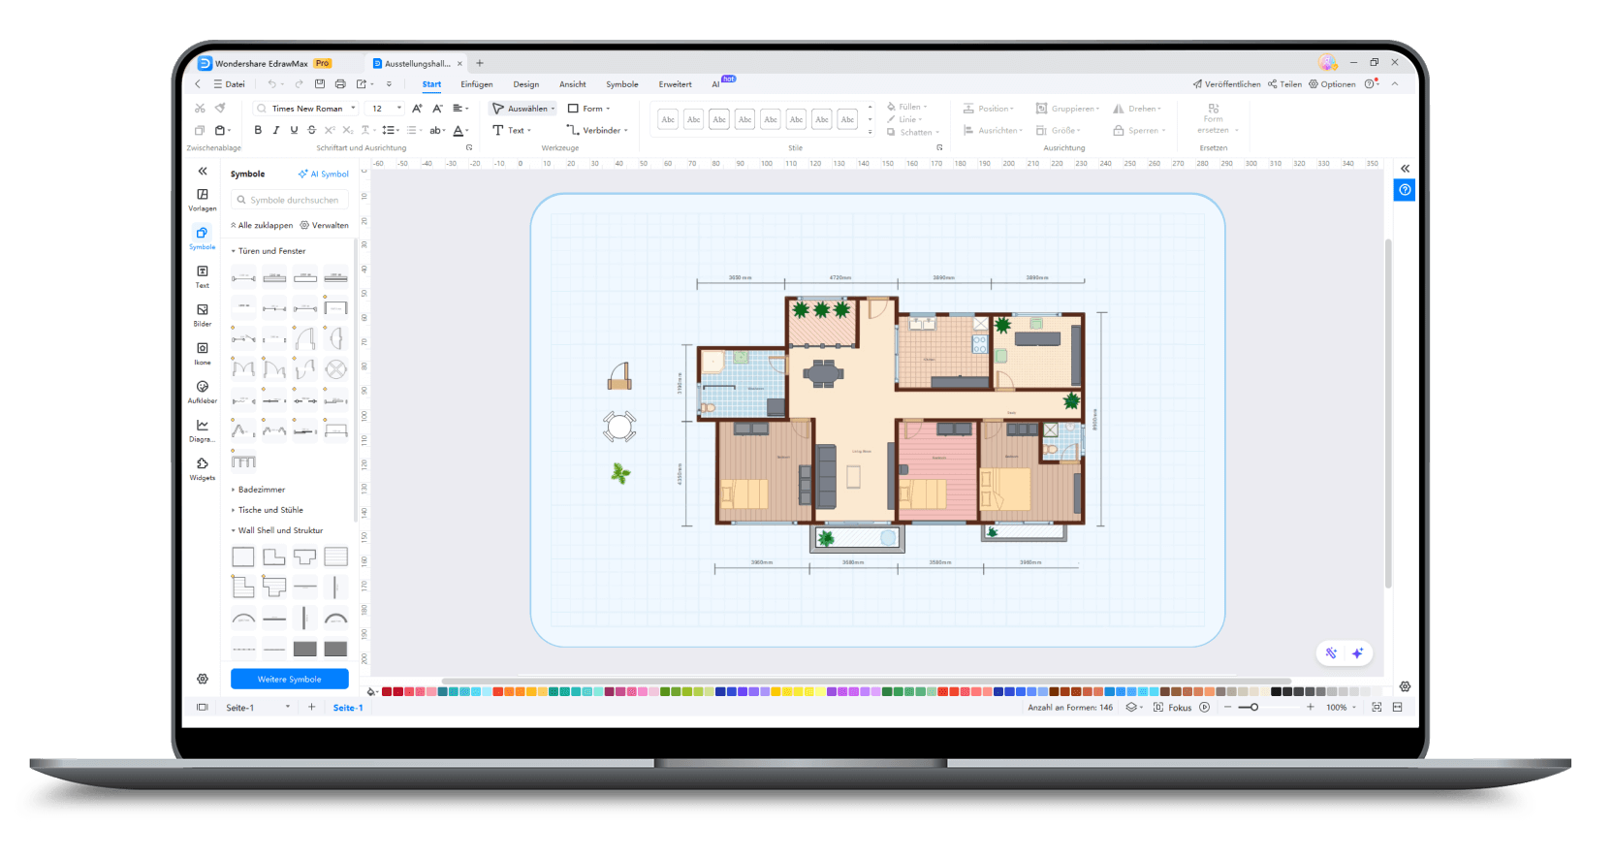Toggle bold text formatting

tap(258, 130)
